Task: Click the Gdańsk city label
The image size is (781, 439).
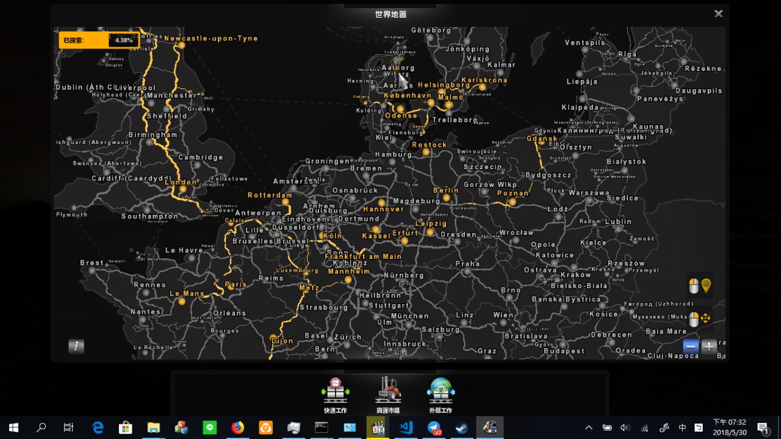Action: pos(542,139)
